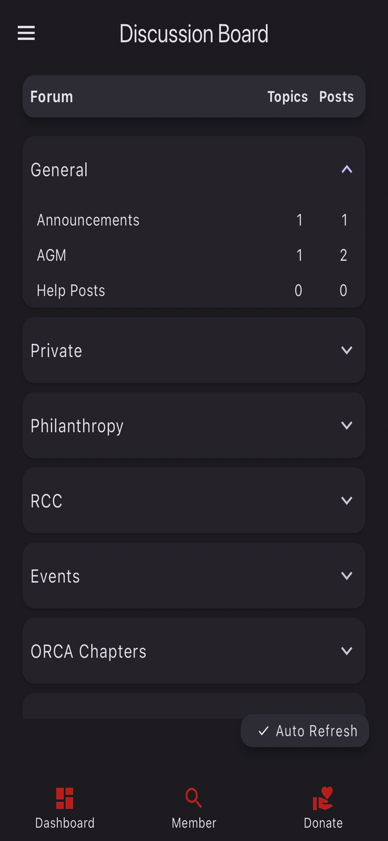Tap the Dashboard grid icon
The image size is (388, 841).
pyautogui.click(x=65, y=798)
